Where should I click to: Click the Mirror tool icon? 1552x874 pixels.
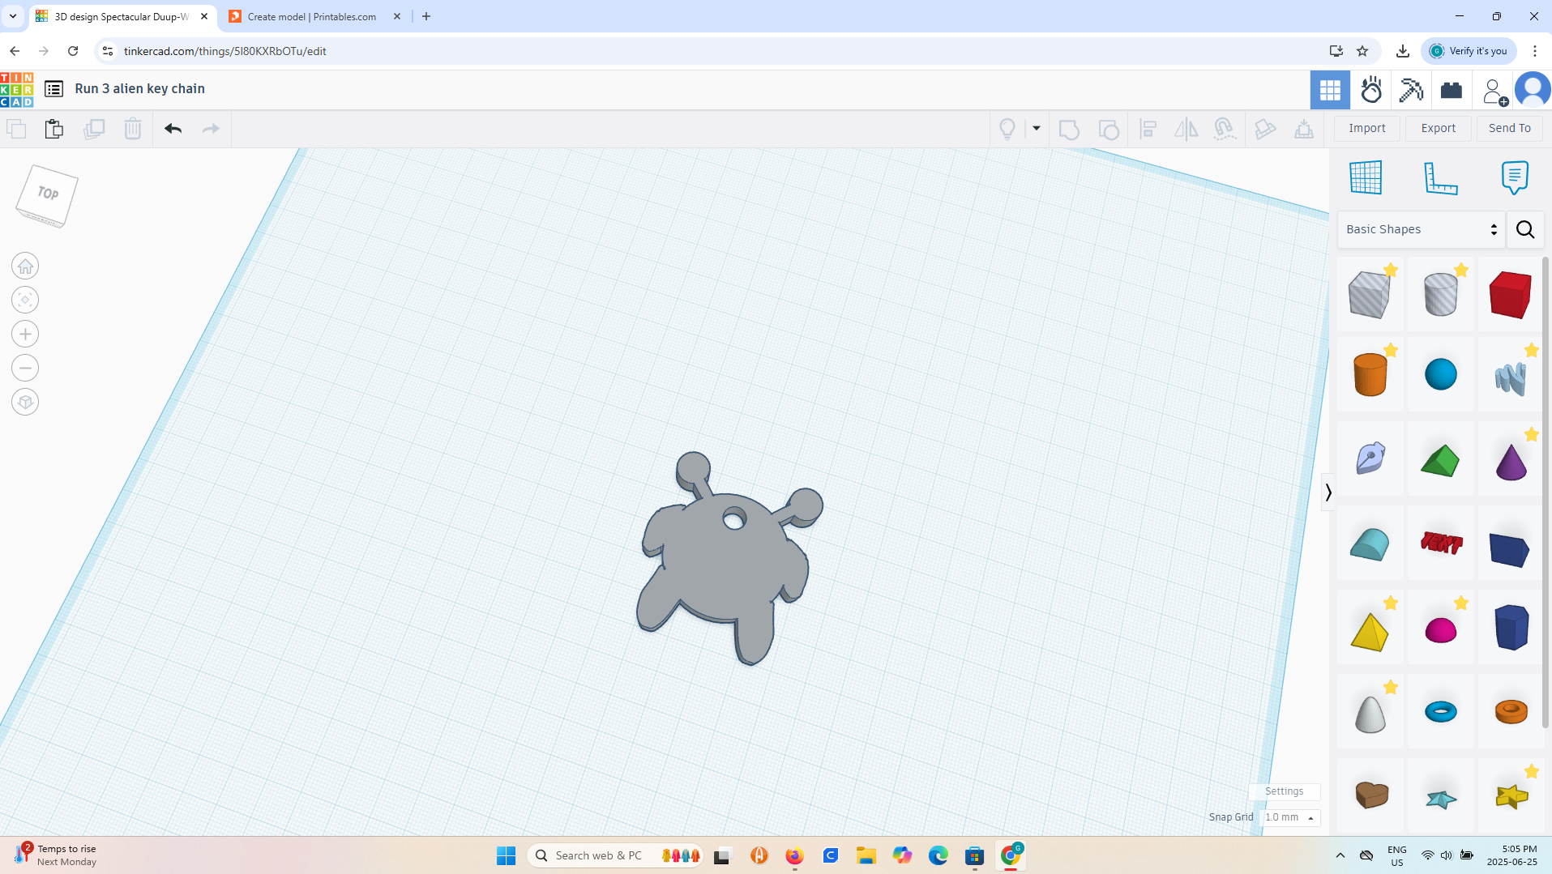coord(1186,129)
